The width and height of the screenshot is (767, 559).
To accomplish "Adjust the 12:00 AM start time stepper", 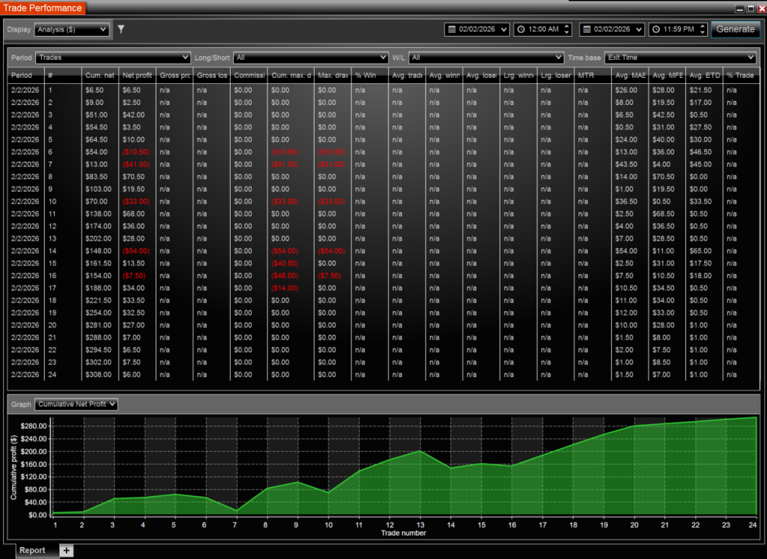I will click(x=566, y=29).
